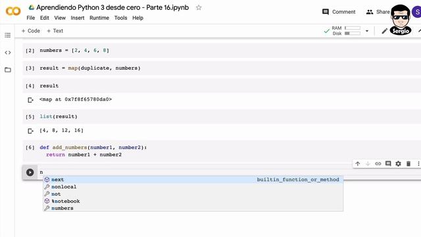Image resolution: width=421 pixels, height=237 pixels.
Task: Open the code snippets sidebar icon
Action: point(8,53)
